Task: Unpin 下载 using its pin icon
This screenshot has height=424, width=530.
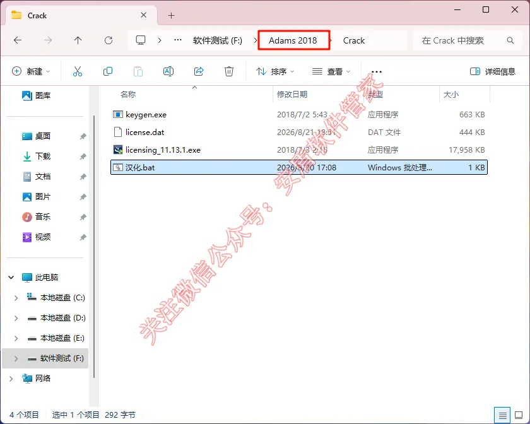Action: click(83, 156)
